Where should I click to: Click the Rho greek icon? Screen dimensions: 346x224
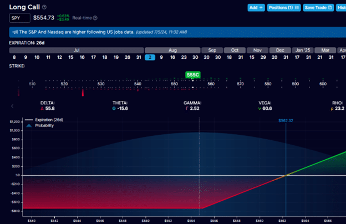(333, 109)
